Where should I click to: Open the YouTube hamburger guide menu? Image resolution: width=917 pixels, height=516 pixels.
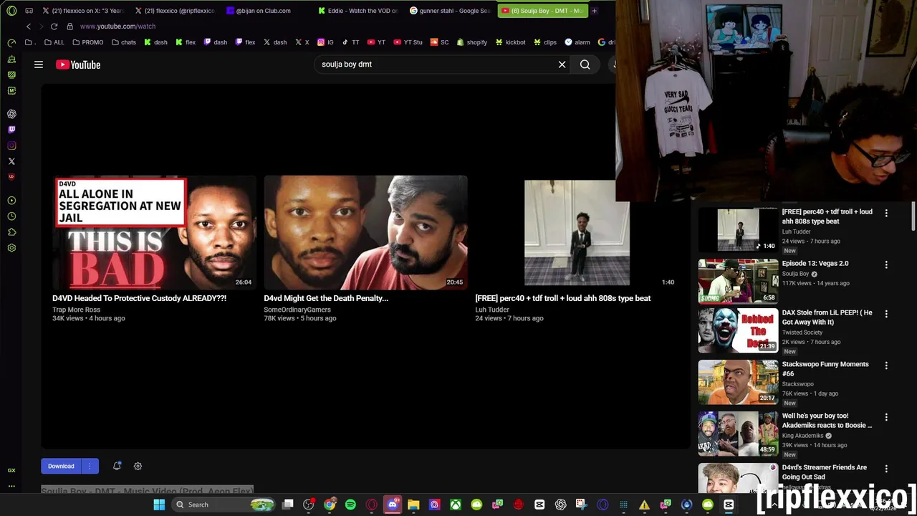pyautogui.click(x=39, y=64)
